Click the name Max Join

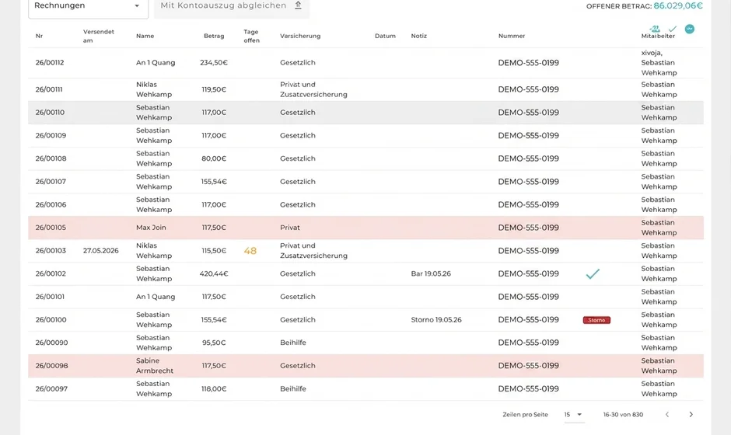(151, 228)
